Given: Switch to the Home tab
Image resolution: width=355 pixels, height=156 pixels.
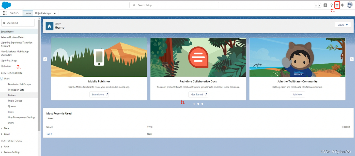Looking at the screenshot, I should click(x=28, y=13).
